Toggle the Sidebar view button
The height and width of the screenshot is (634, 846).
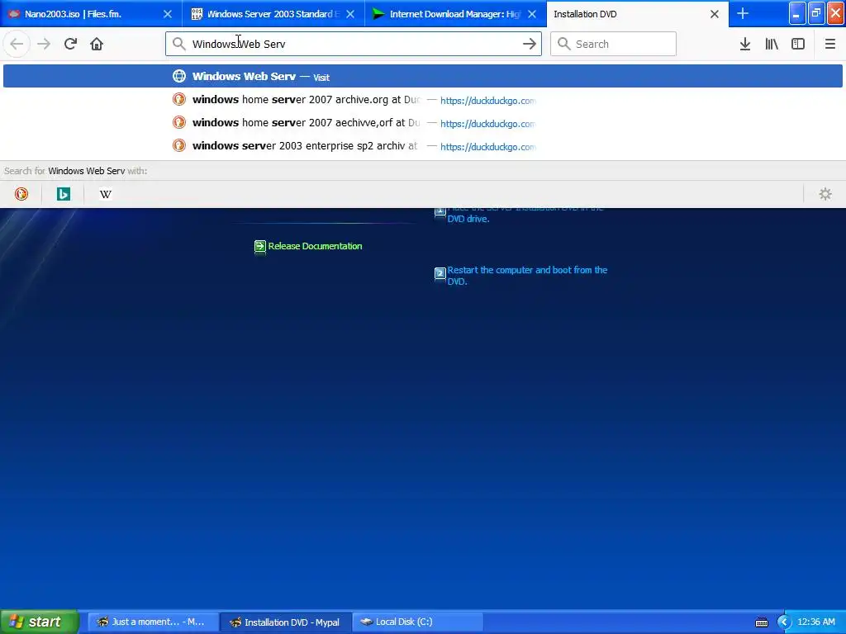[798, 44]
